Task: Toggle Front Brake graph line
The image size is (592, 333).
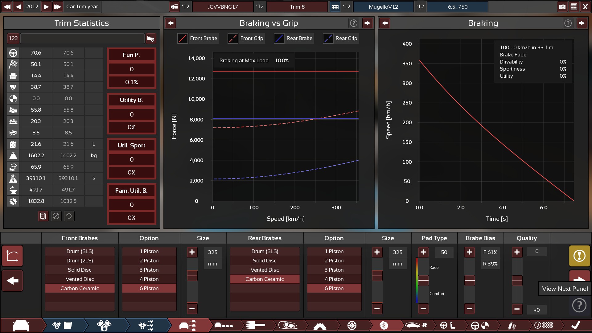Action: [x=183, y=39]
